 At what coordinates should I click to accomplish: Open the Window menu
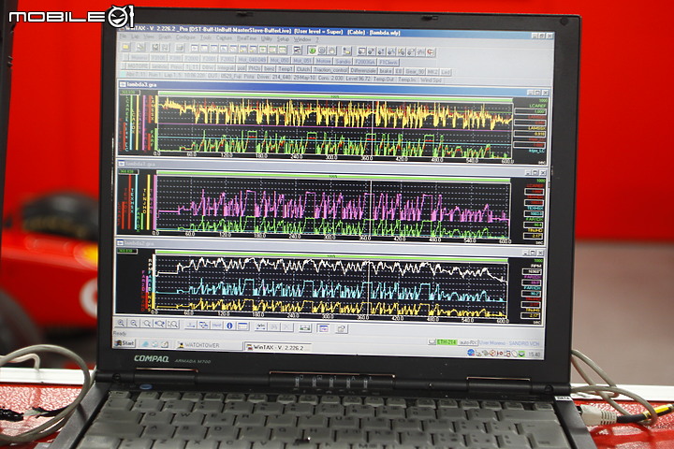(x=302, y=40)
